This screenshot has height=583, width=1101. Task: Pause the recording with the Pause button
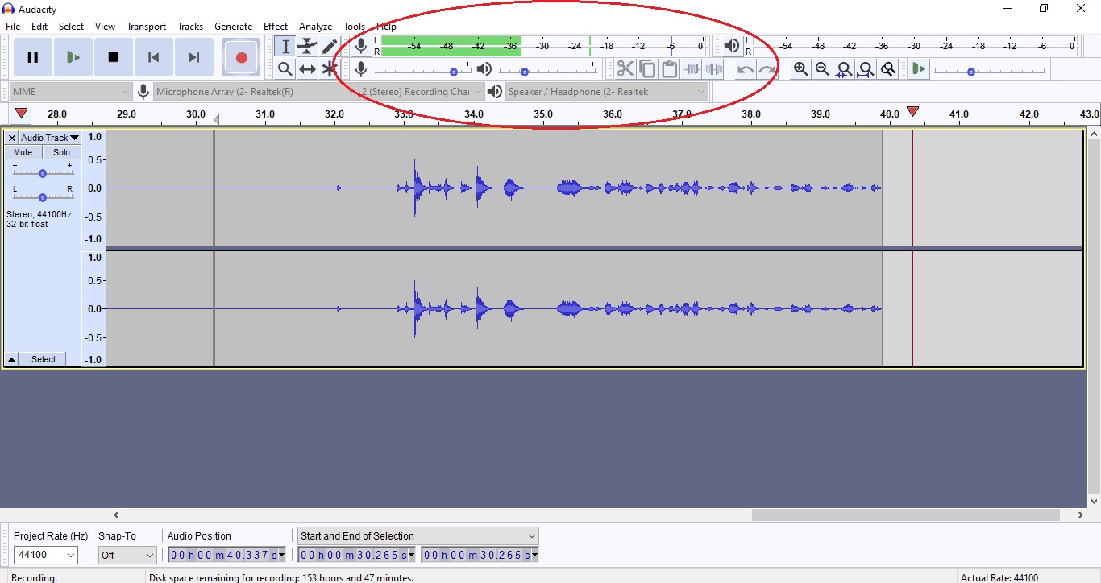point(33,57)
